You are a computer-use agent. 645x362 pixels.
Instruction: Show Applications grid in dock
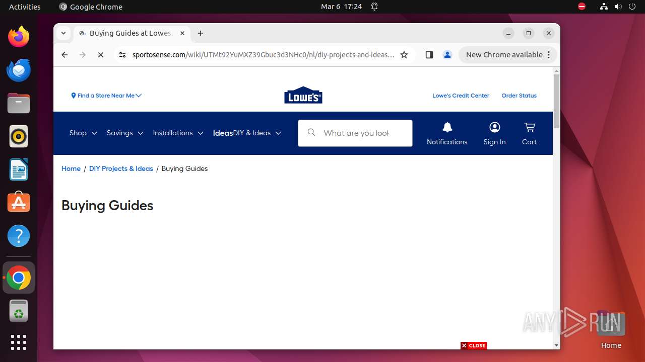19,342
